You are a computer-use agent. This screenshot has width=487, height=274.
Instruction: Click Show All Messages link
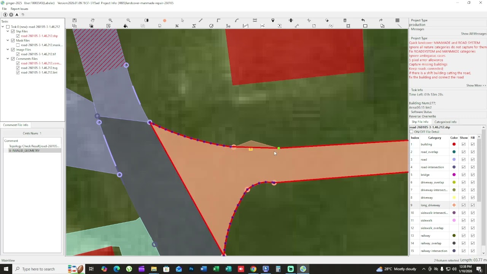pos(474,33)
